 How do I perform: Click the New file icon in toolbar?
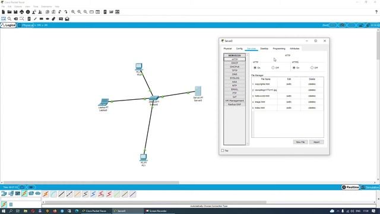tap(3, 12)
